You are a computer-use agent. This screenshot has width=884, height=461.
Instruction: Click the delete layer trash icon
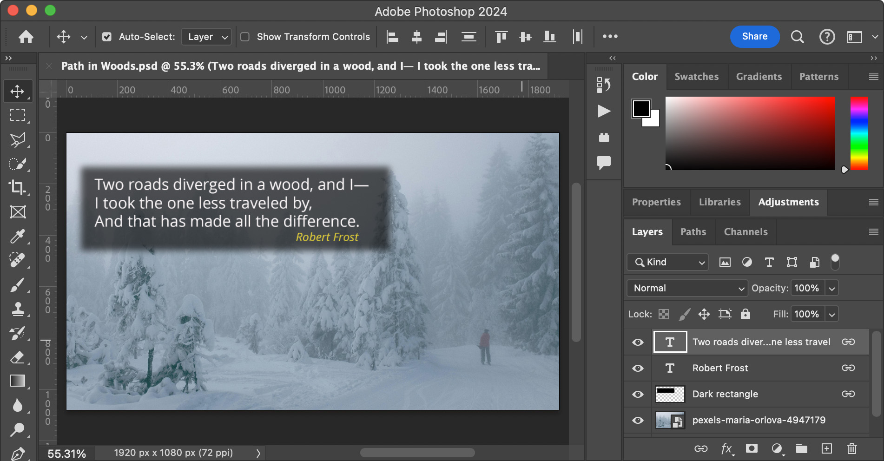pos(851,448)
